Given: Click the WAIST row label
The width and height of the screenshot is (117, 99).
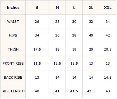Looking at the screenshot, I should coord(13,21).
